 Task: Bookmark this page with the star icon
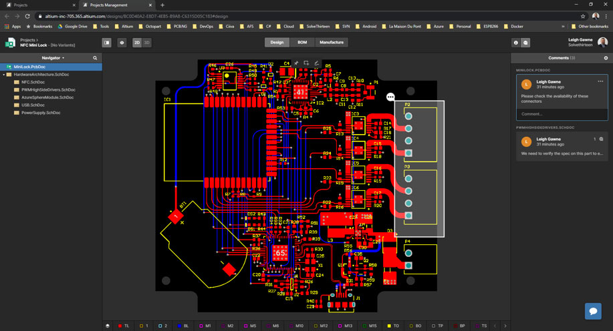pos(583,16)
